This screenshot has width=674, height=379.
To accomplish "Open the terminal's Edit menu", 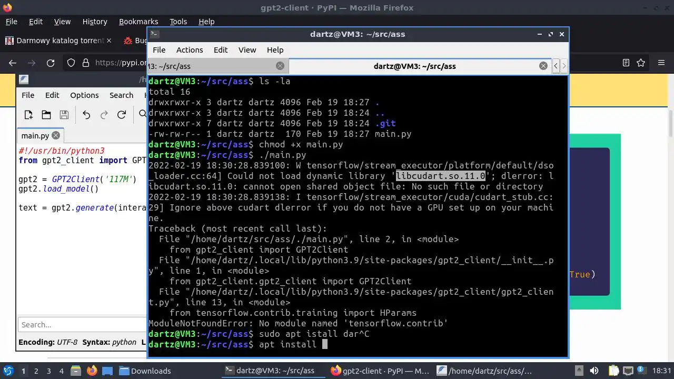I will click(x=221, y=50).
